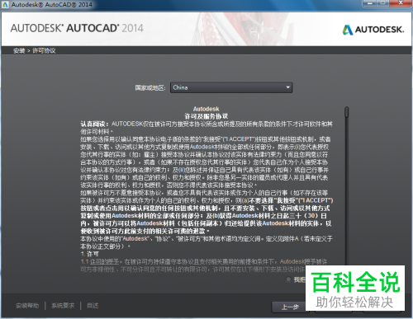413x319 pixels.
Task: Close the AutoCAD 2014 installer window
Action: tap(401, 3)
